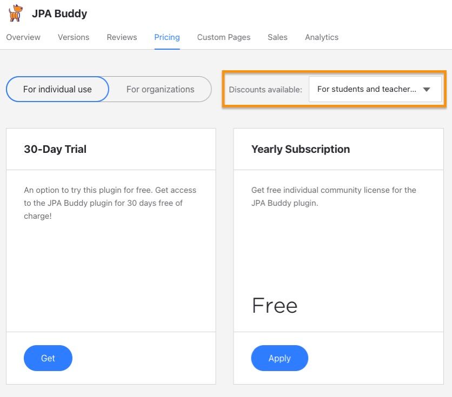Click the 30-day trial description text
The height and width of the screenshot is (397, 452).
point(110,203)
